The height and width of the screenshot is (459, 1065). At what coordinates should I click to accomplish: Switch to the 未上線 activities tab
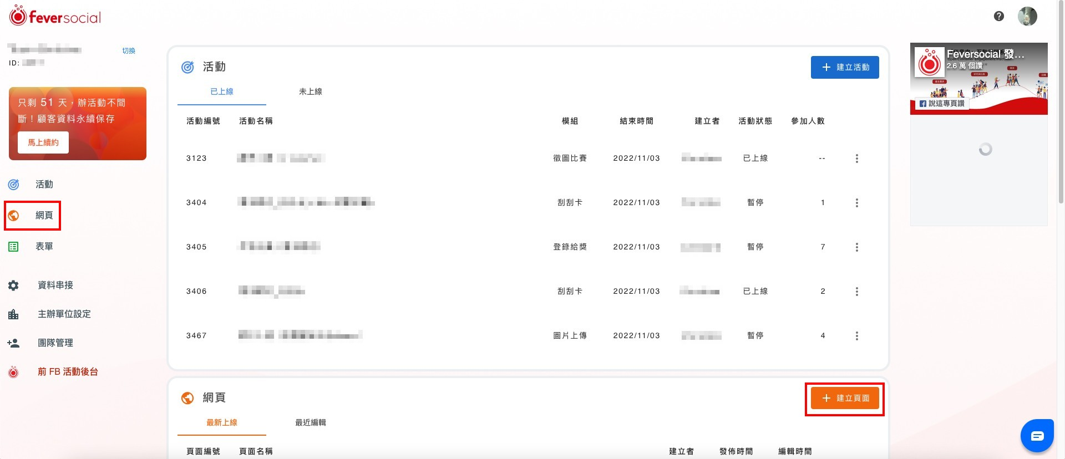[x=310, y=91]
